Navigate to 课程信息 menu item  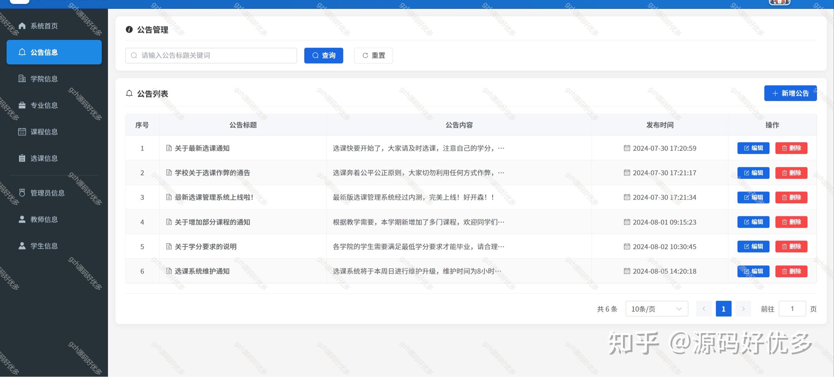(x=54, y=132)
